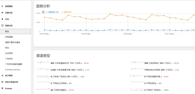Click the 402 次来自直接访问 metric text
The width and height of the screenshot is (195, 94).
66,63
